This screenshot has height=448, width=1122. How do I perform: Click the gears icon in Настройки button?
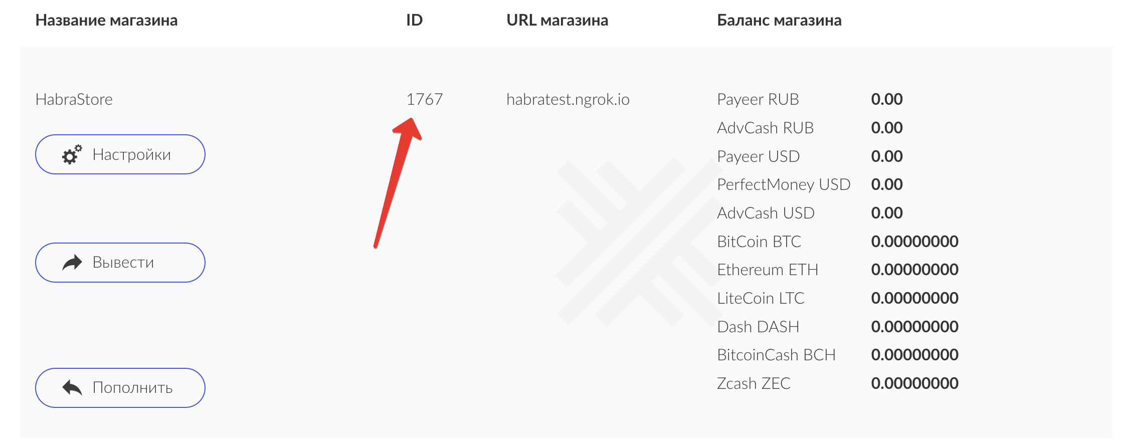tap(73, 154)
